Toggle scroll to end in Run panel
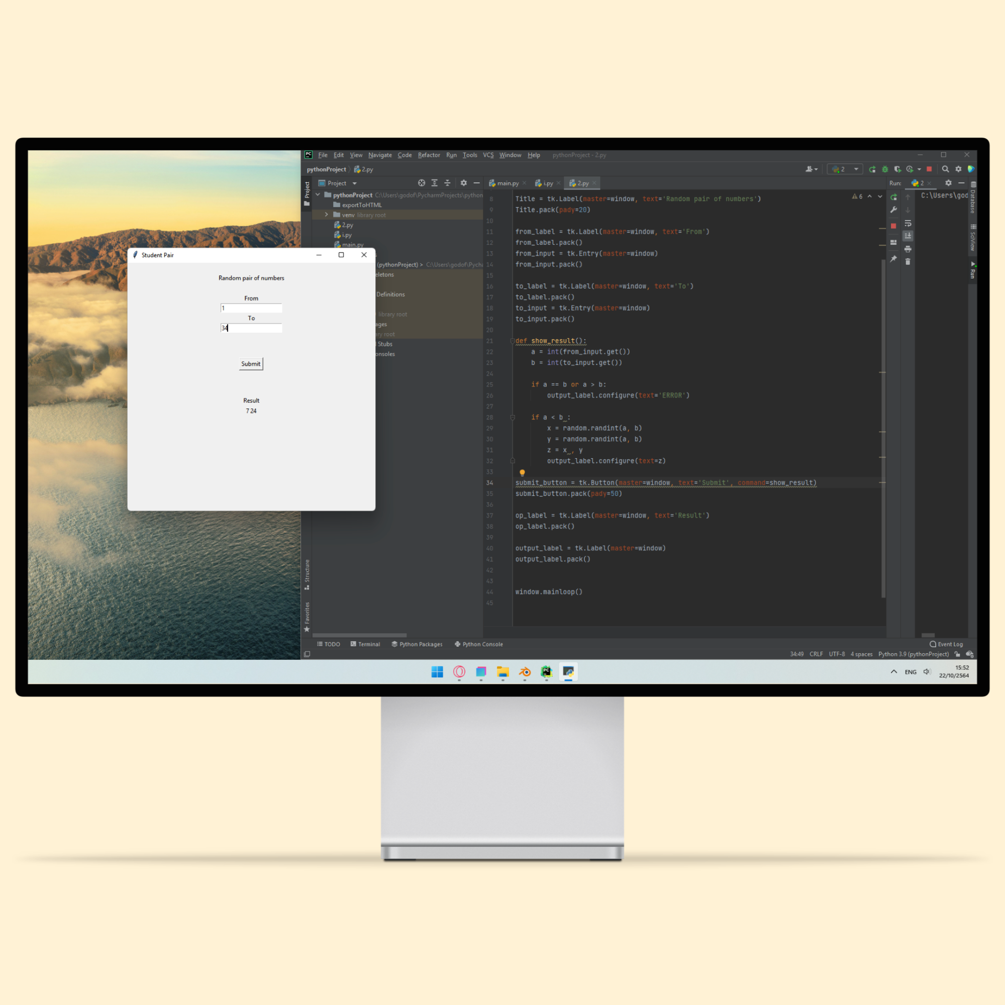 [908, 236]
